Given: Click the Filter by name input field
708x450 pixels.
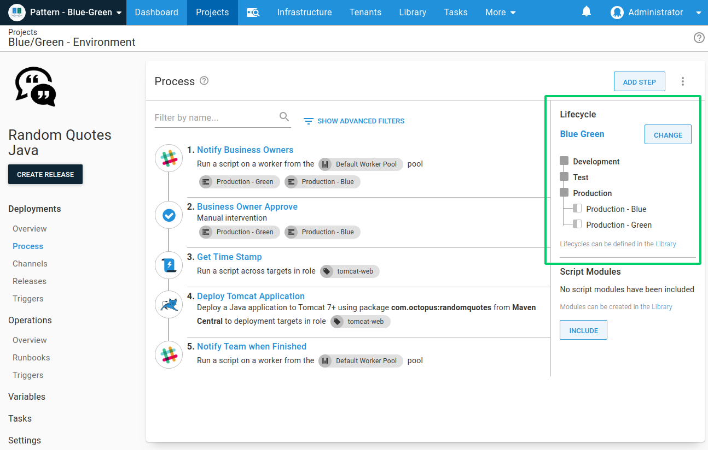Looking at the screenshot, I should point(216,117).
